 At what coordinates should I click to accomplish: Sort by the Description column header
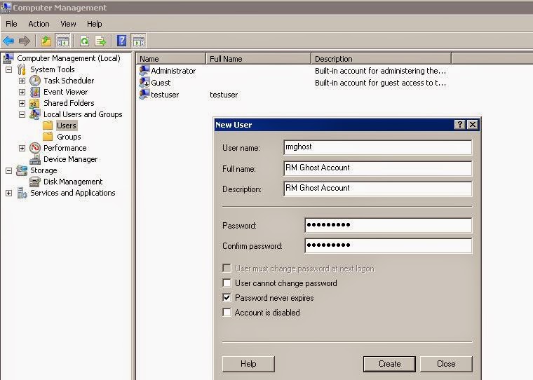[x=382, y=59]
